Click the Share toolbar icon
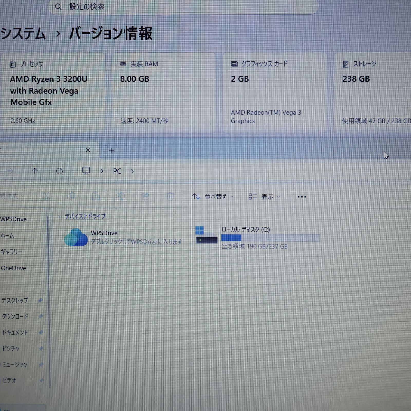 tap(145, 197)
